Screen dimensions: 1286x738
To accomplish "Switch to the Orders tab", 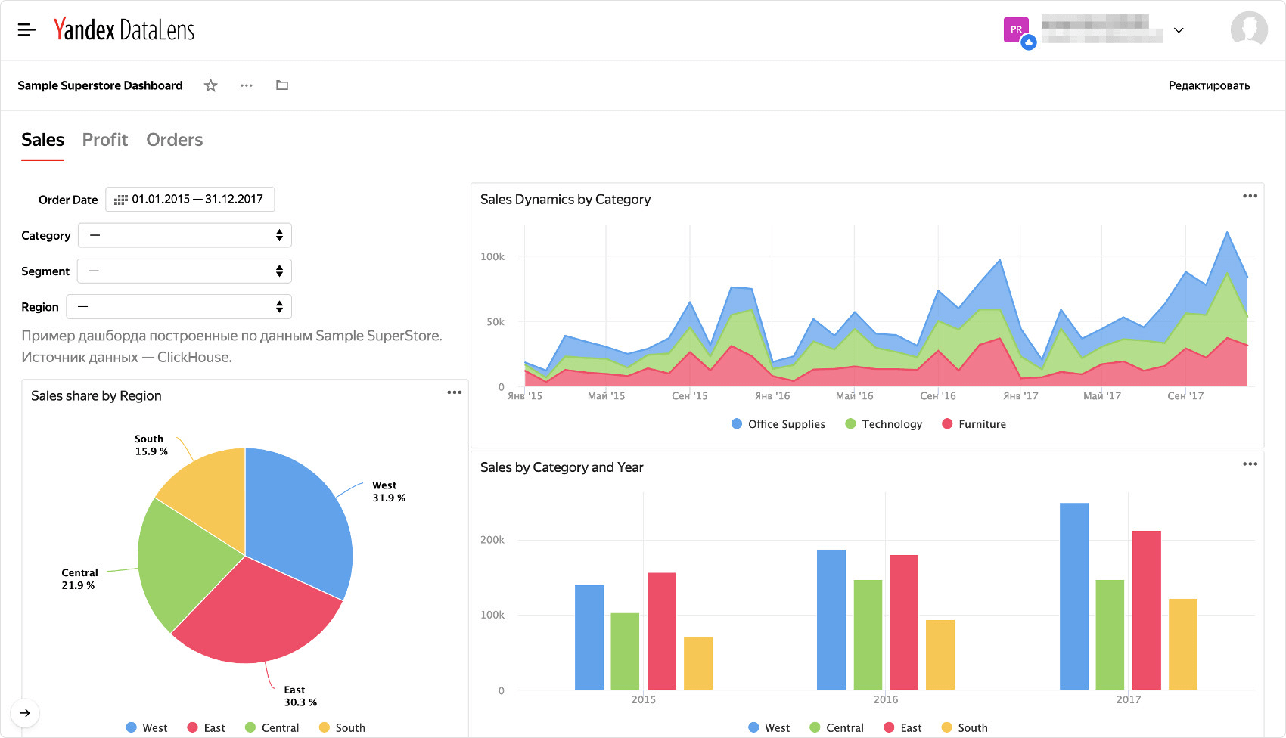I will point(174,140).
